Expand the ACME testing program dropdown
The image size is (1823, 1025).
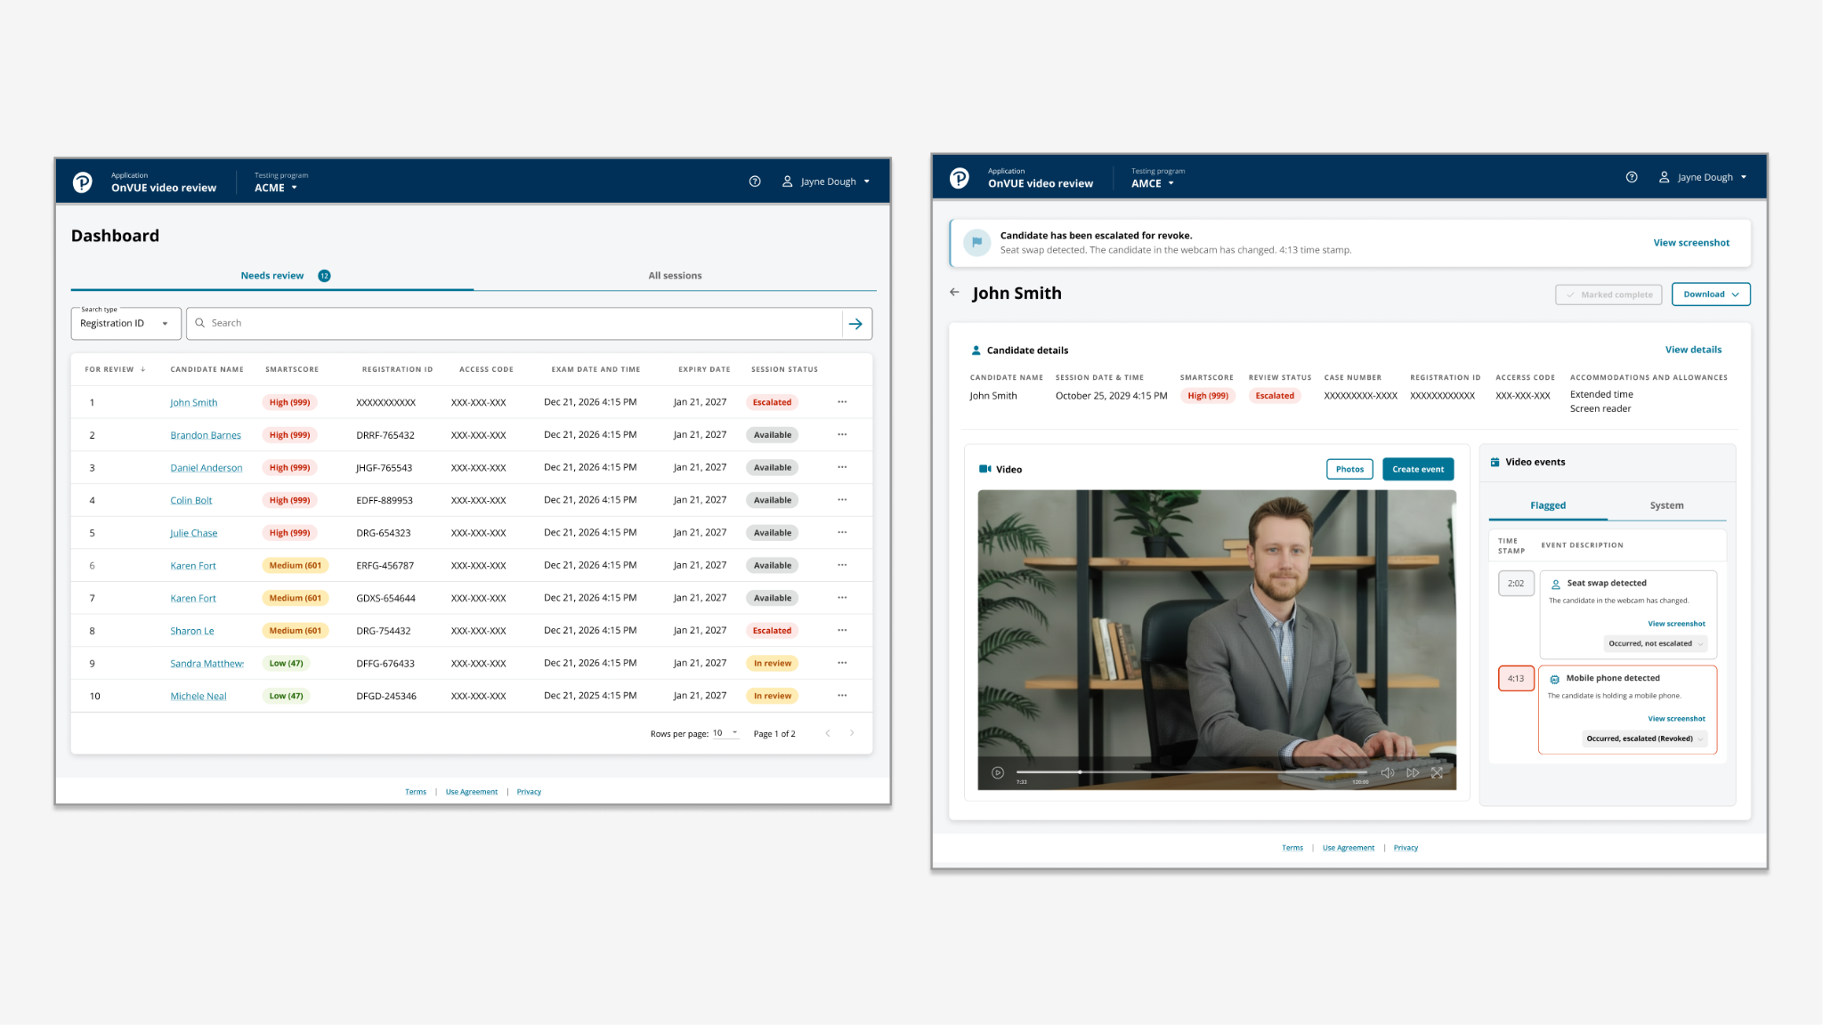[x=276, y=188]
